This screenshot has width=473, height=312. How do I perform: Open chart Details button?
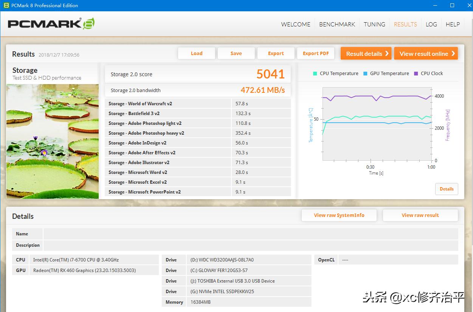click(446, 189)
